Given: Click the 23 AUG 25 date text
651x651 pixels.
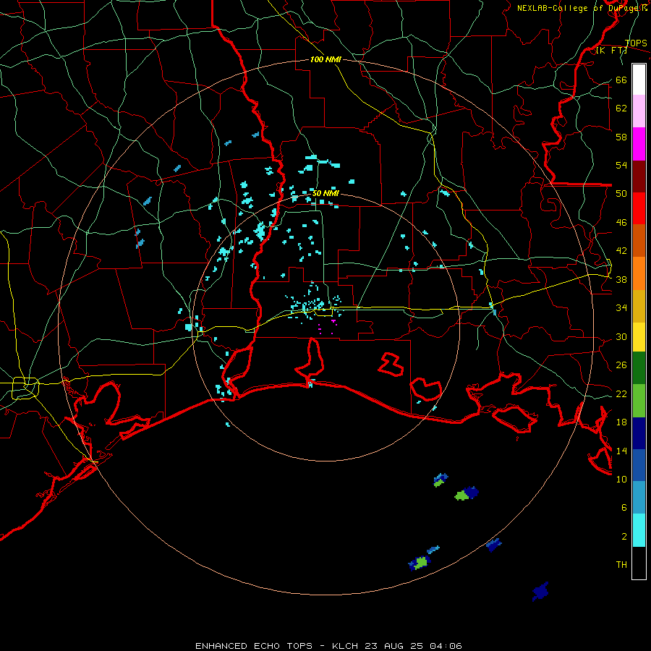Looking at the screenshot, I should click(393, 646).
